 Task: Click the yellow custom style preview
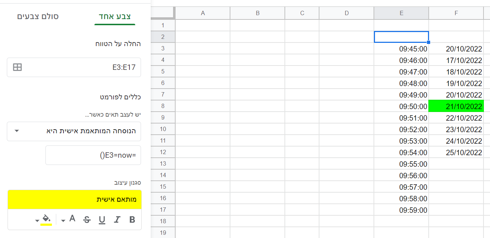pos(74,199)
